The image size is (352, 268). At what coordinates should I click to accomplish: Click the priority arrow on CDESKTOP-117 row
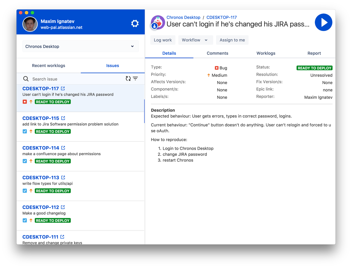tap(31, 102)
